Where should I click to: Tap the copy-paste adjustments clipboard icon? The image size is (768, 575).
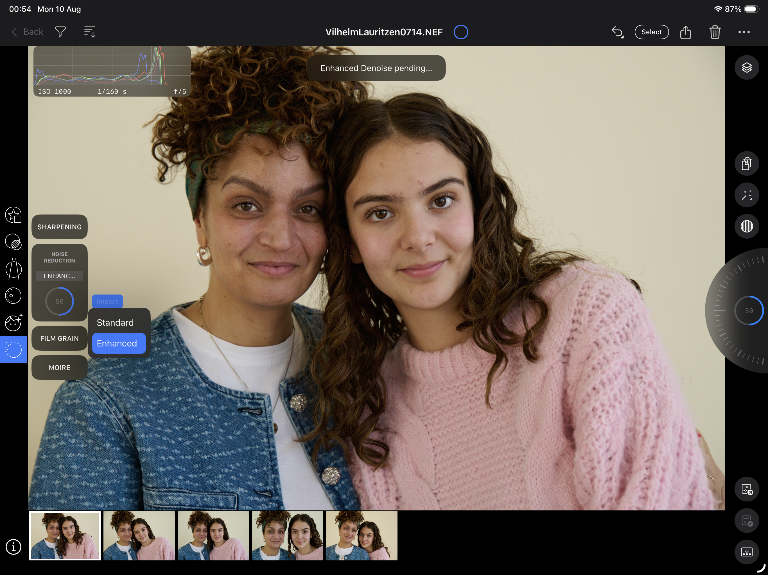point(747,163)
